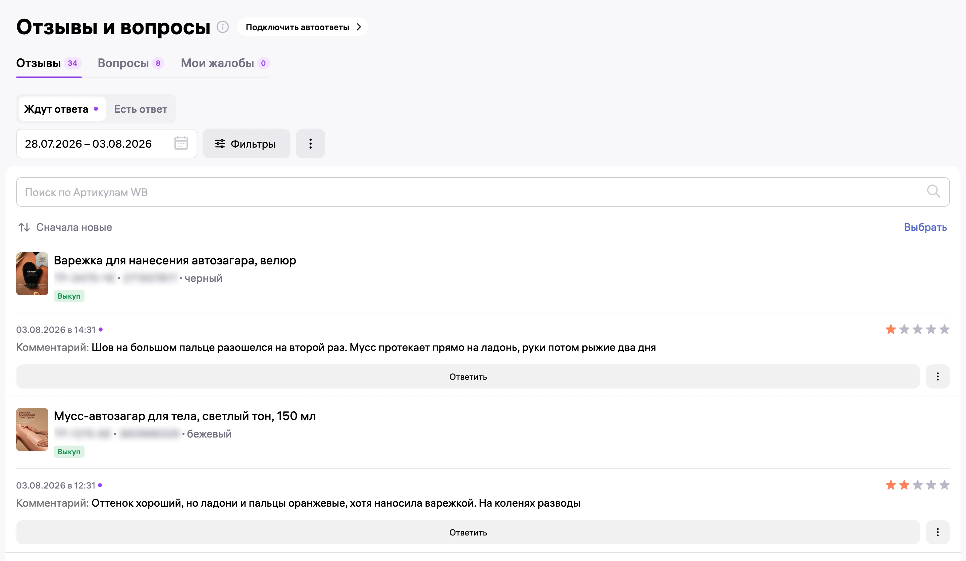Screen dimensions: 966x561
Task: Switch to Есть ответ filter
Action: click(141, 109)
